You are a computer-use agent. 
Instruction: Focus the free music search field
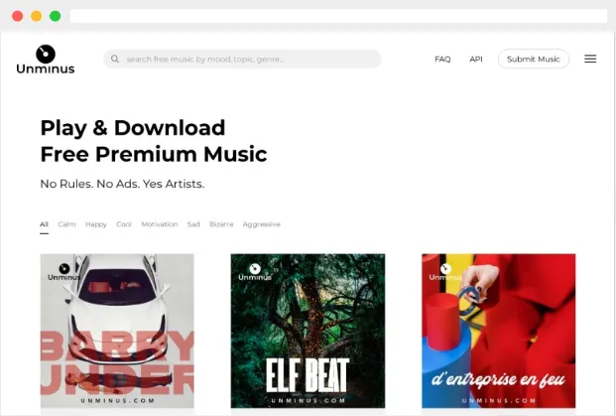pos(242,59)
